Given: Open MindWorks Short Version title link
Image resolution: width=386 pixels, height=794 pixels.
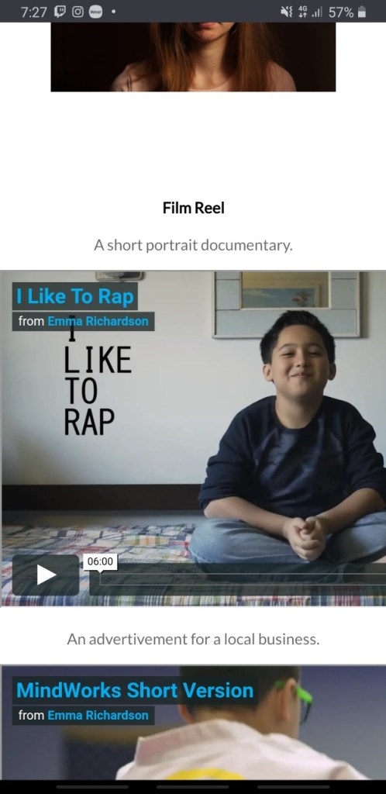Looking at the screenshot, I should click(135, 690).
